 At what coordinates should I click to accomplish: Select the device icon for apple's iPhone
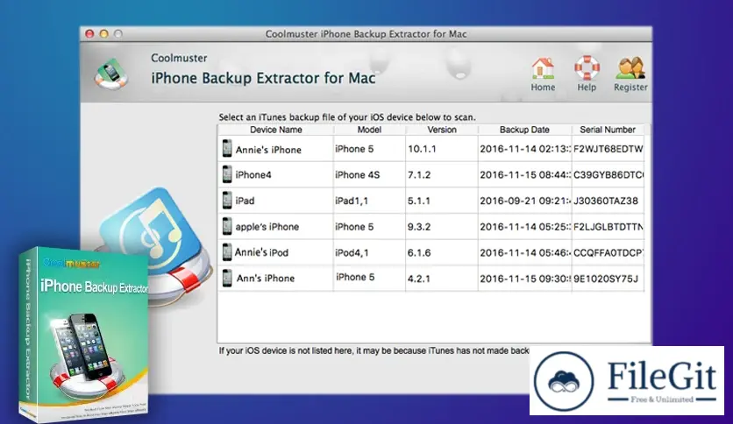pos(227,226)
